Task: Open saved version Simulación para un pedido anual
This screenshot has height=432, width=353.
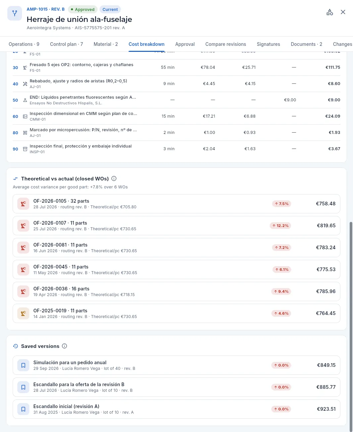Action: (x=176, y=365)
